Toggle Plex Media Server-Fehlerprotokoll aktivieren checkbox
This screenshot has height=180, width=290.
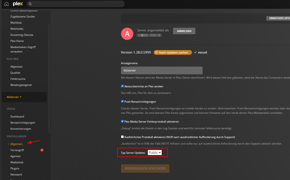pos(122,121)
